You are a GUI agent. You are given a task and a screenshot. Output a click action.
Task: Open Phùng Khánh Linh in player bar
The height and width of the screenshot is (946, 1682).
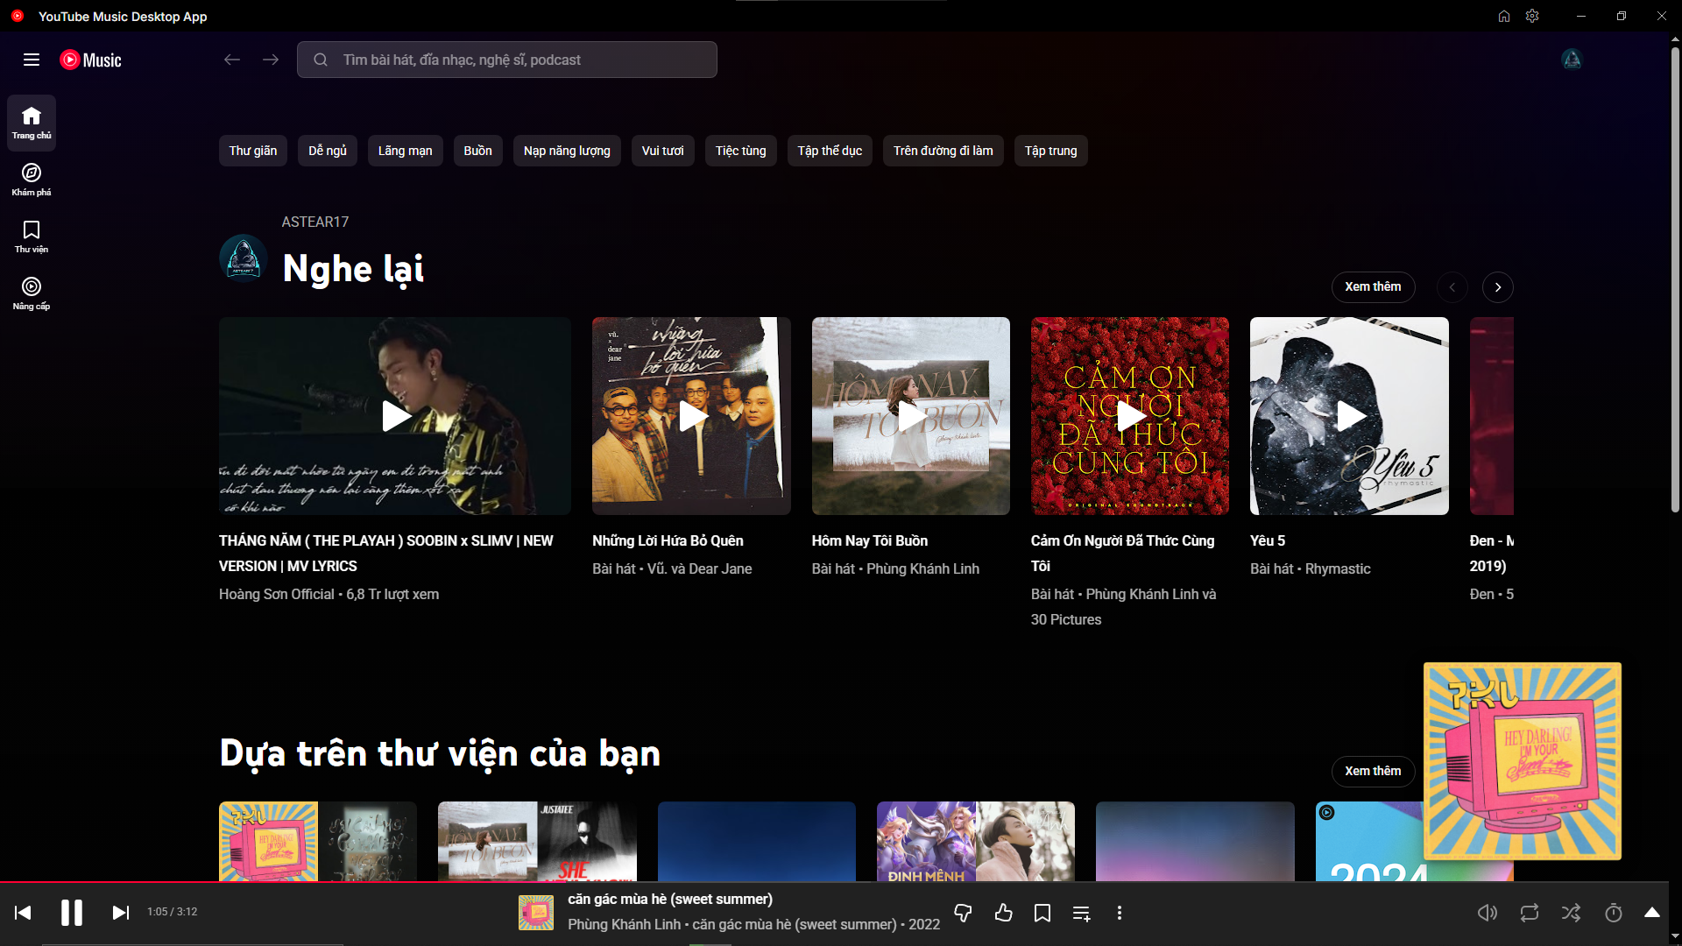624,925
